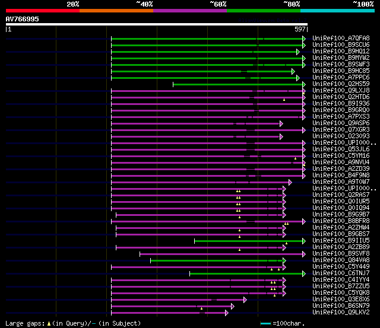380x328 pixels.
Task: Select the UniRef100_C5Y449 label
Action: pos(341,267)
